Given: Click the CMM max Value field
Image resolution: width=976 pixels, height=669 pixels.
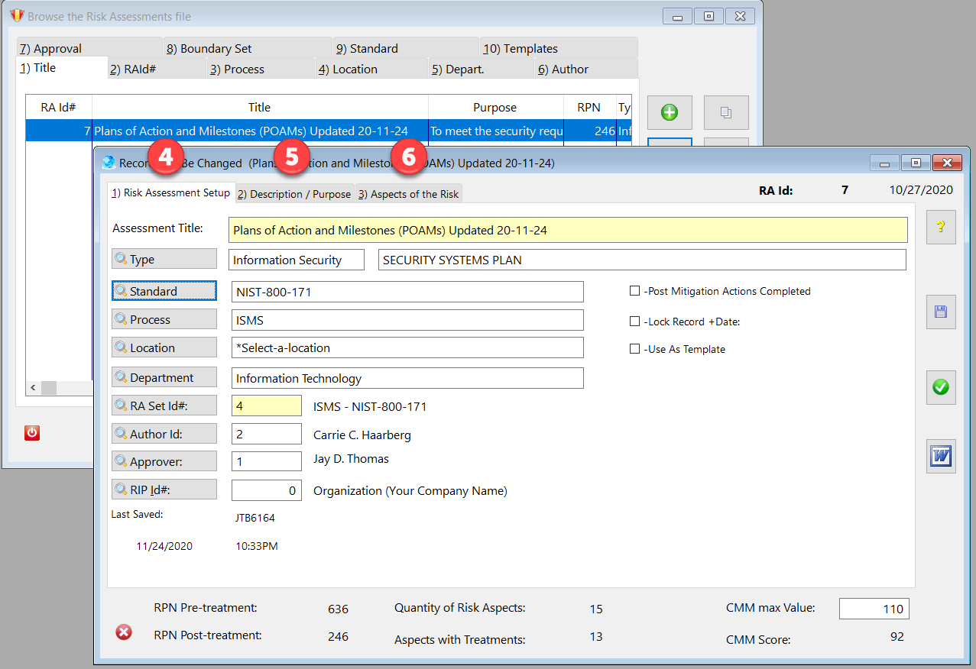Looking at the screenshot, I should point(874,609).
